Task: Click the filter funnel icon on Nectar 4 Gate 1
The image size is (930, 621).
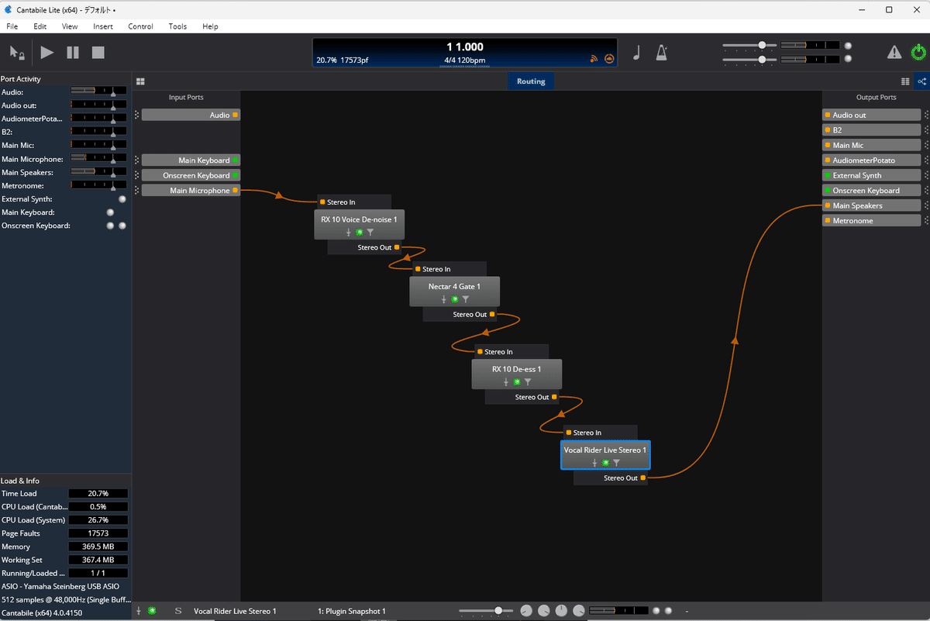Action: pos(466,299)
